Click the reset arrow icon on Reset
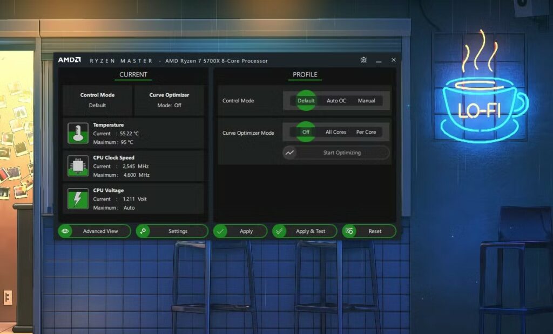553x334 pixels. point(349,231)
